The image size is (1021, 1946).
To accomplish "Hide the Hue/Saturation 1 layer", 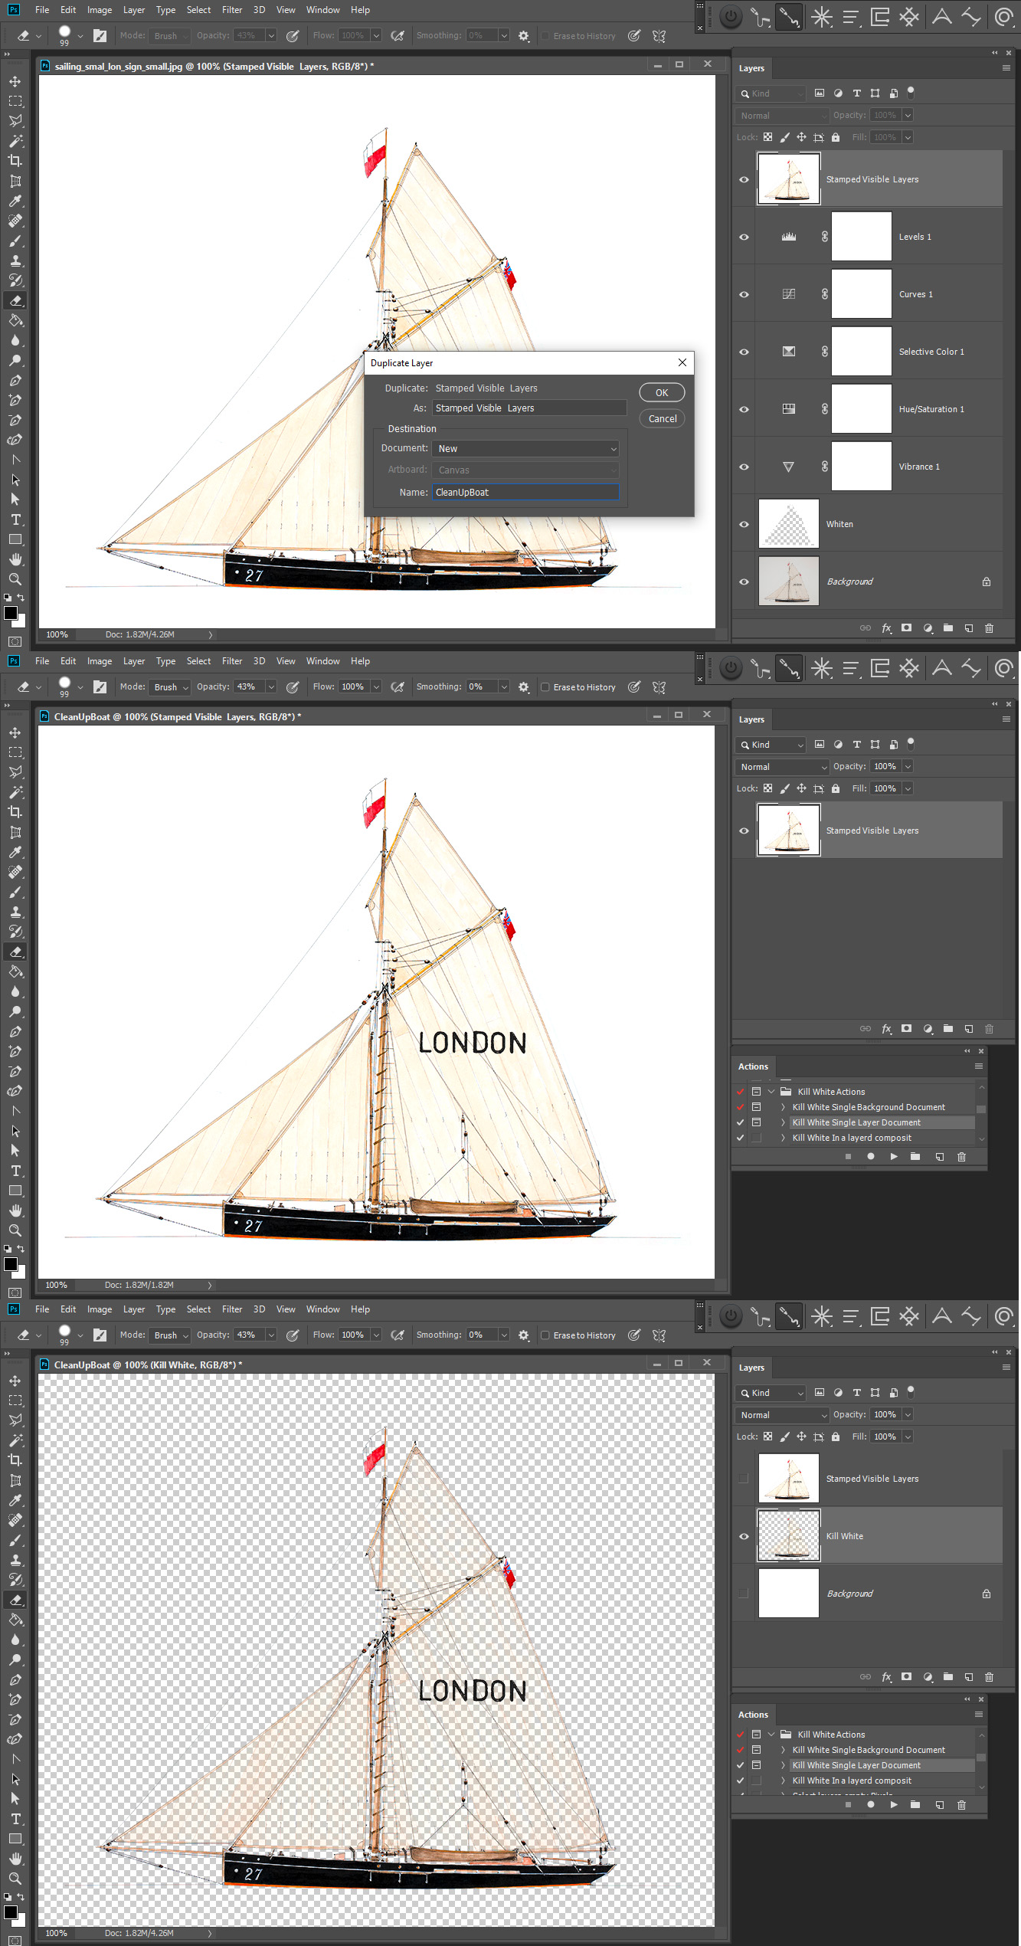I will (744, 409).
